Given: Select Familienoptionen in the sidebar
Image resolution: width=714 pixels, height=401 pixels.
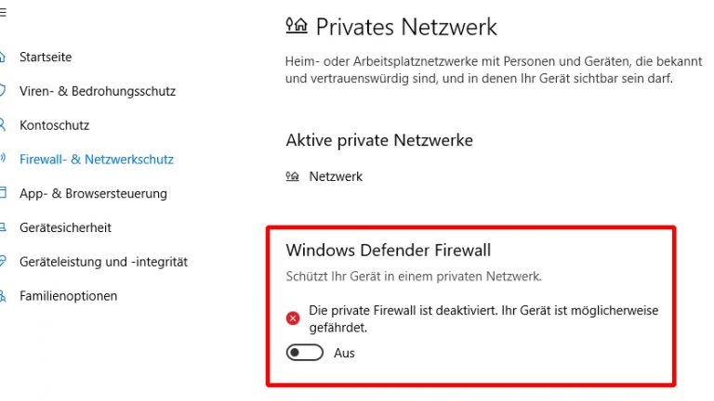Looking at the screenshot, I should tap(69, 297).
